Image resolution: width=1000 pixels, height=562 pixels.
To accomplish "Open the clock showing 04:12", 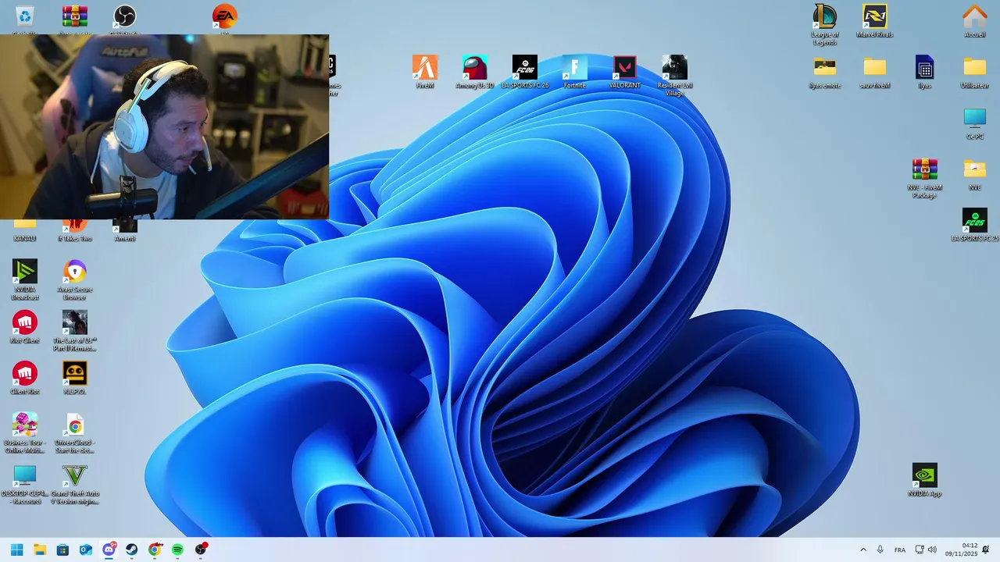I will (x=962, y=550).
